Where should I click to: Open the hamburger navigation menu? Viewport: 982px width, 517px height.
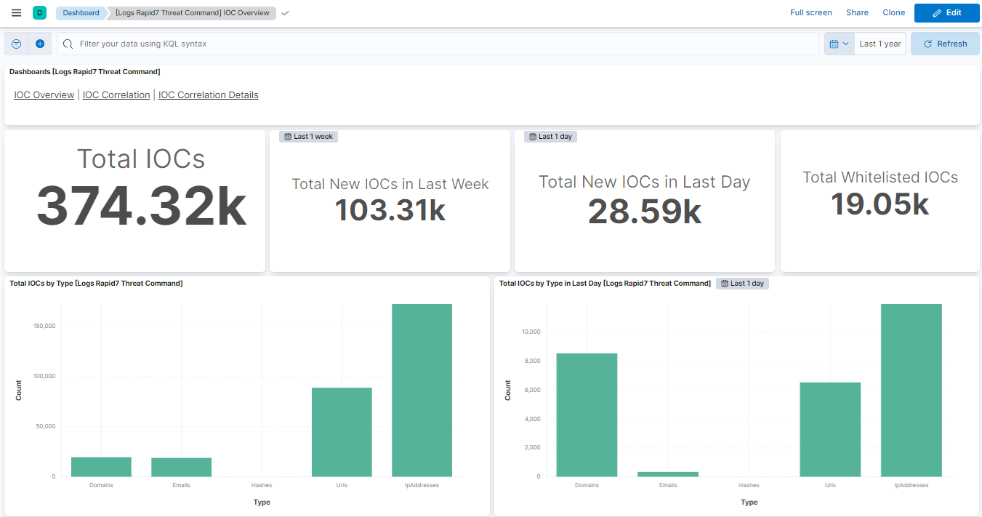coord(16,13)
